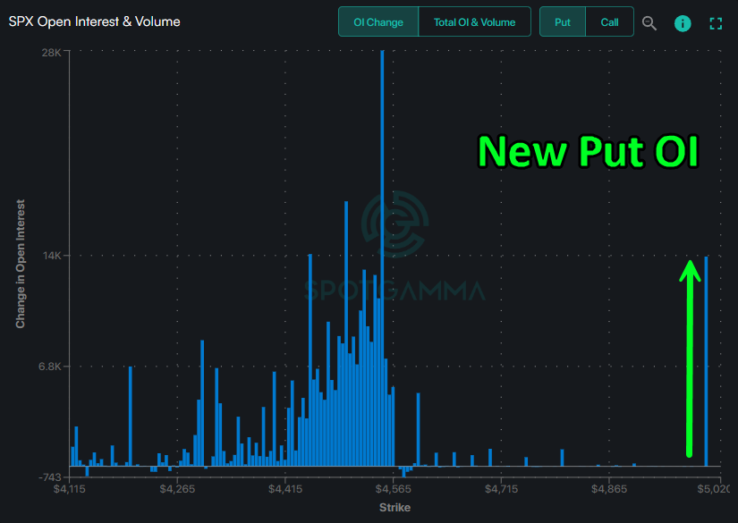The image size is (738, 523).
Task: Click the $4,115 strike axis label
Action: coord(70,489)
